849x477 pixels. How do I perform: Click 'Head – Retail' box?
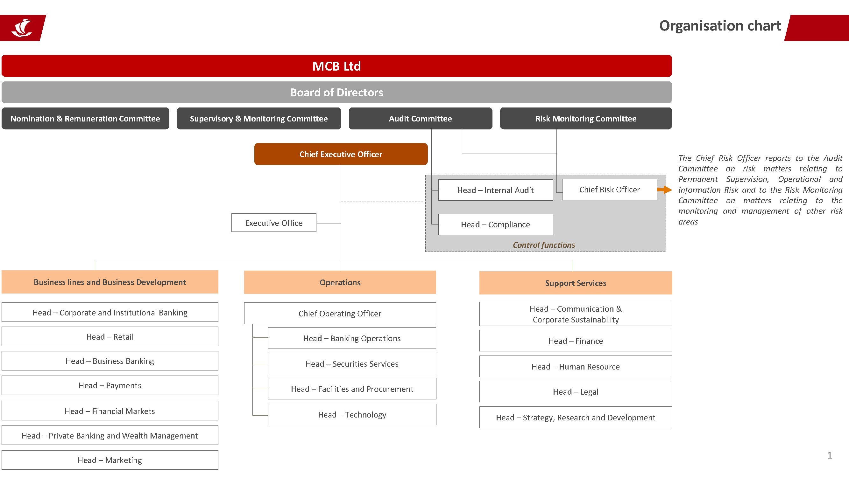click(x=110, y=337)
